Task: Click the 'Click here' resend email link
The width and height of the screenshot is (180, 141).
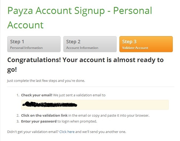Action: 67,132
